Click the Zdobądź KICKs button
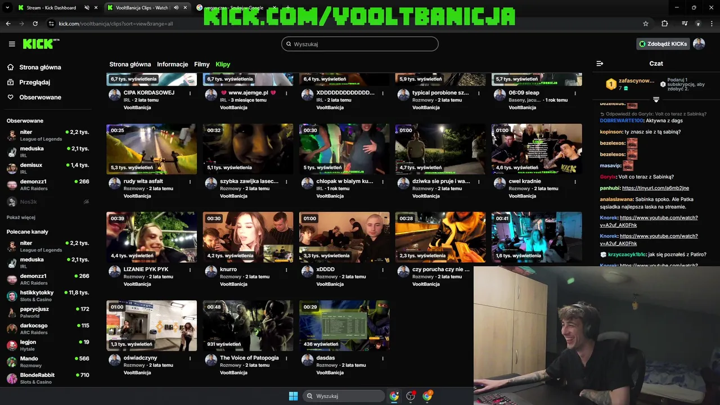The height and width of the screenshot is (405, 720). (663, 44)
